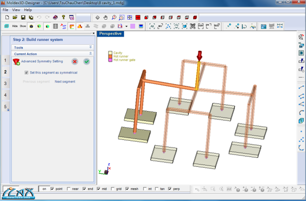
Task: Click the Select All toolbar icon
Action: [152, 26]
